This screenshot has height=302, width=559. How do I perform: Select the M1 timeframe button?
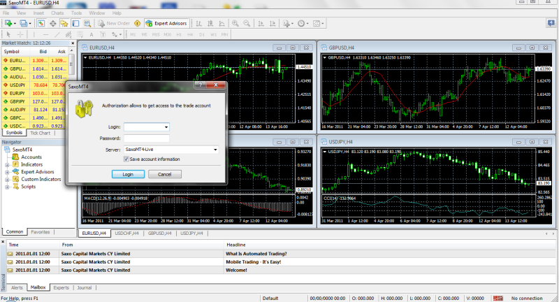click(x=133, y=34)
